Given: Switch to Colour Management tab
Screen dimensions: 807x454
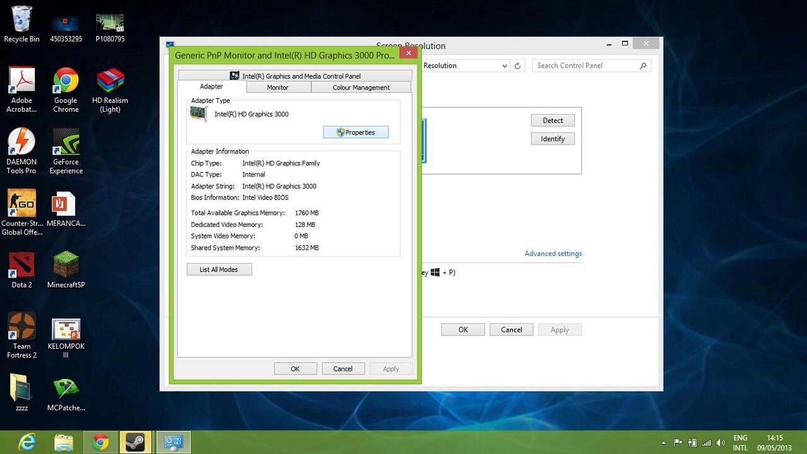Looking at the screenshot, I should 361,88.
